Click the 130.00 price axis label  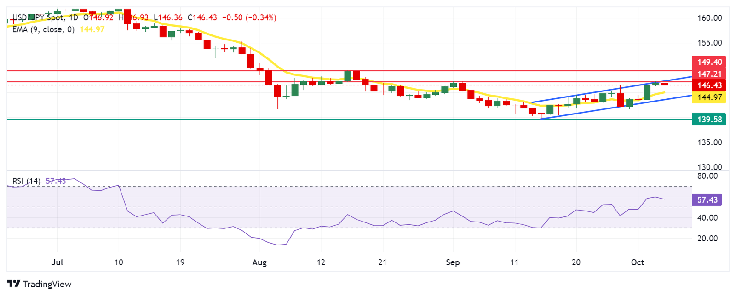point(709,167)
